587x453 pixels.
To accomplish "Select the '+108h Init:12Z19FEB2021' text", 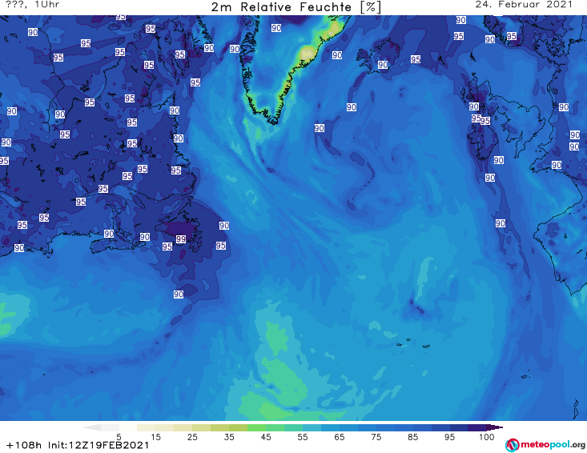I will [x=78, y=445].
